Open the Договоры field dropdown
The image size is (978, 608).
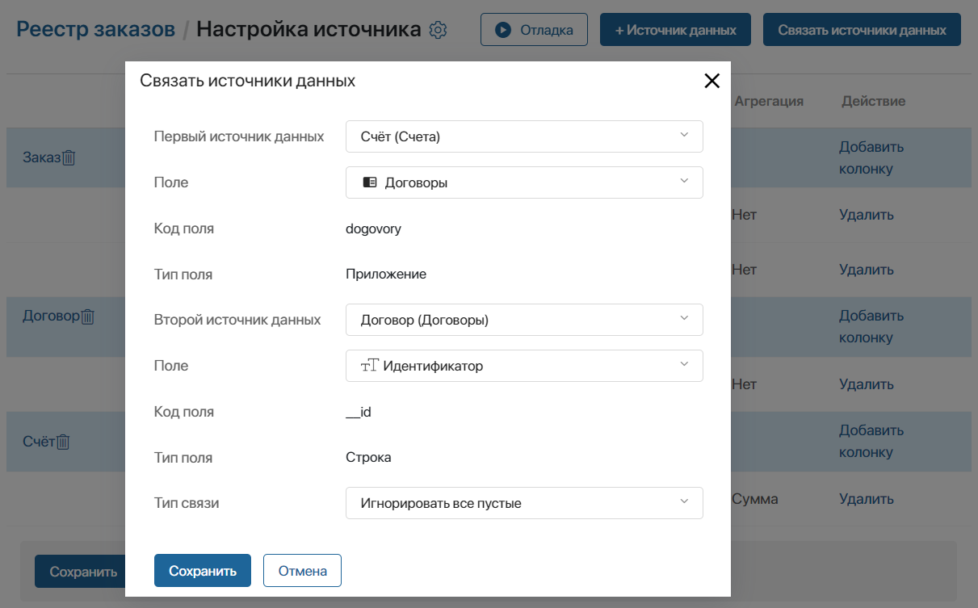coord(524,182)
